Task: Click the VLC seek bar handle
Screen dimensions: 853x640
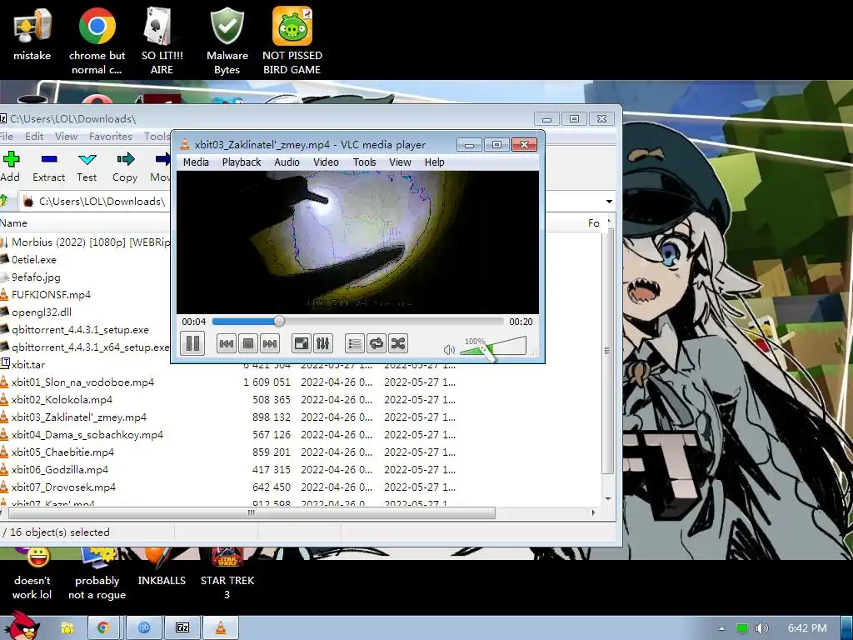Action: 279,322
